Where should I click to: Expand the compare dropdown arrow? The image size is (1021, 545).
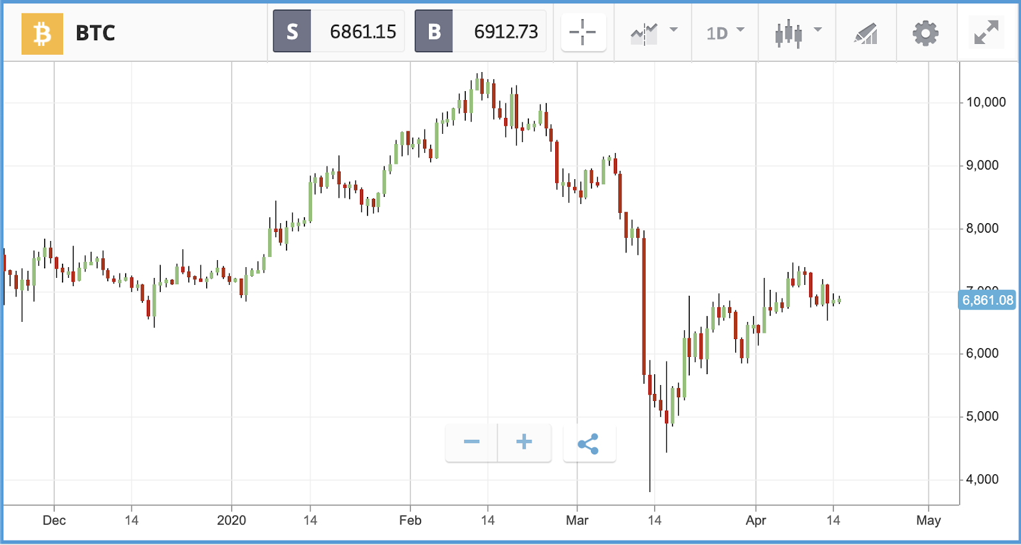[674, 29]
